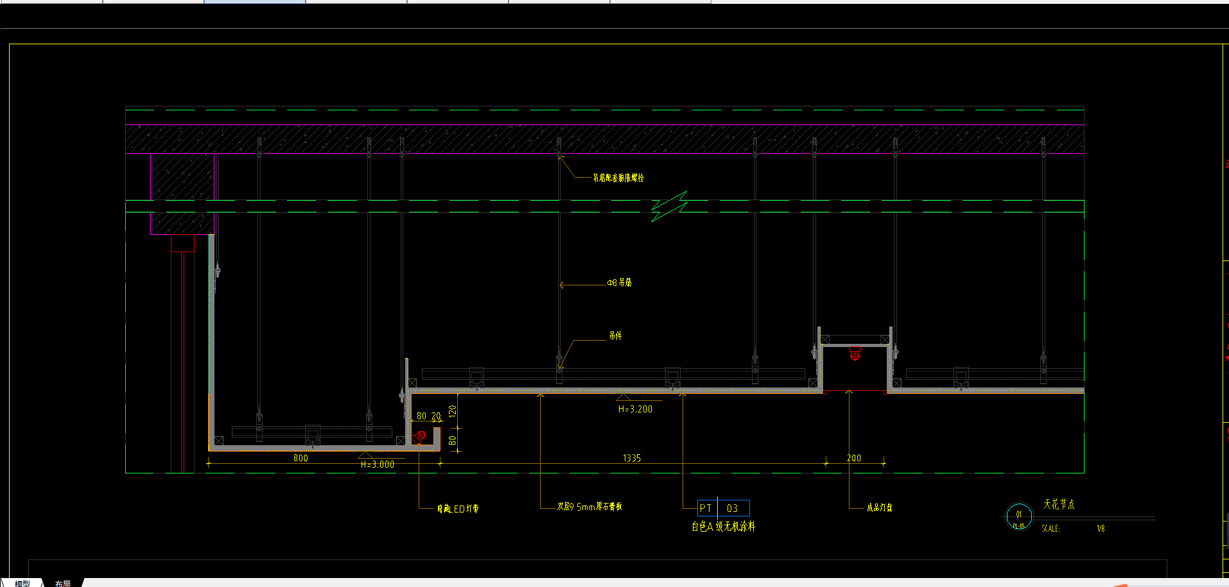Pick the 200 dimension value

pos(854,458)
